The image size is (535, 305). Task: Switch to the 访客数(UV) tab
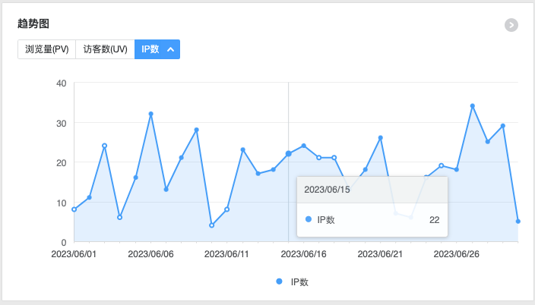[x=105, y=49]
